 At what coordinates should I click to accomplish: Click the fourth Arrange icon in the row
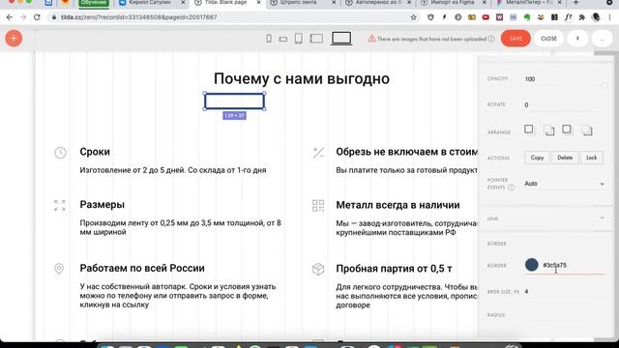587,130
